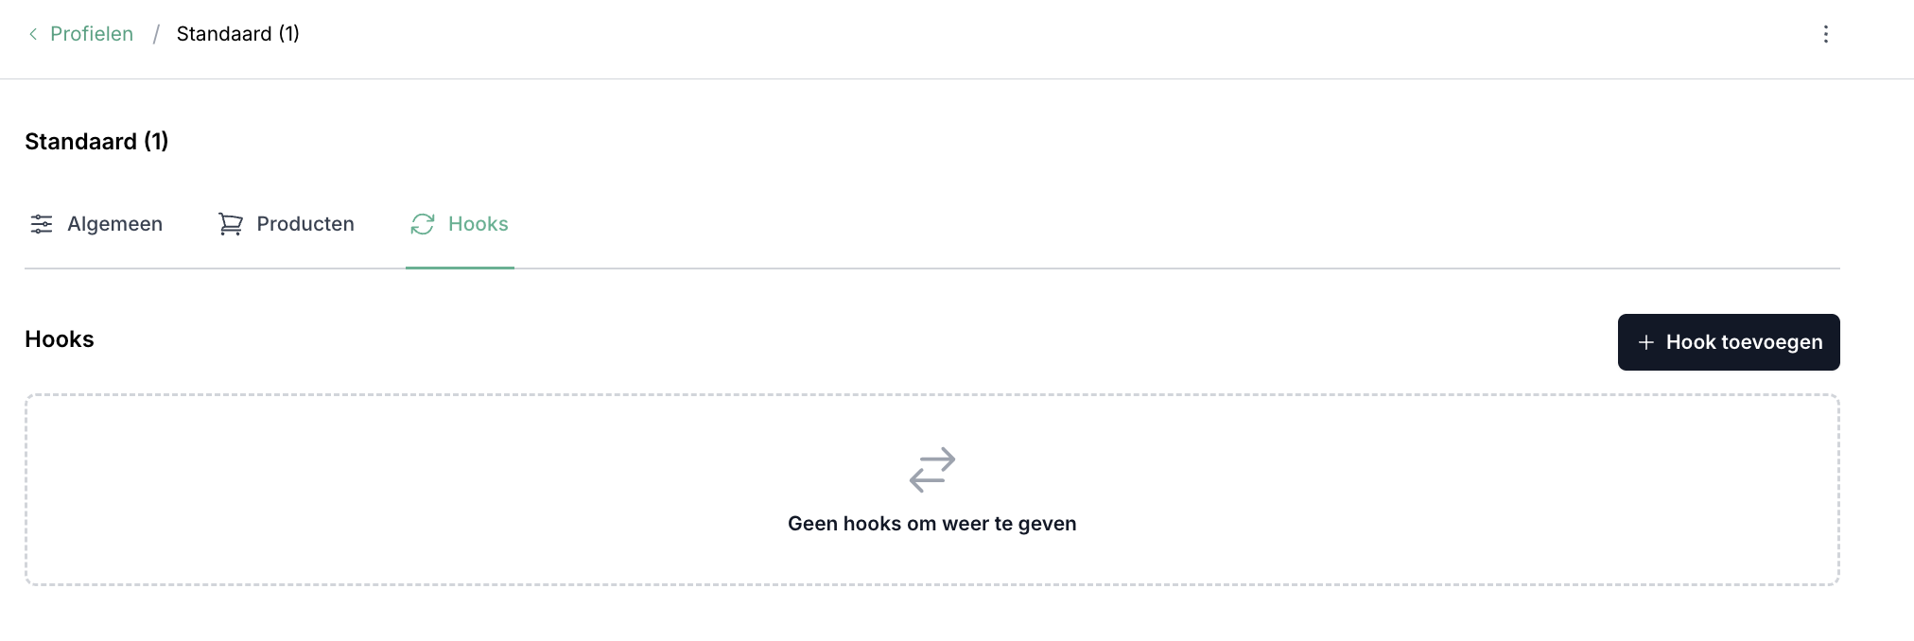Viewport: 1914px width, 641px height.
Task: Click the shopping cart icon for Producten
Action: [x=231, y=224]
